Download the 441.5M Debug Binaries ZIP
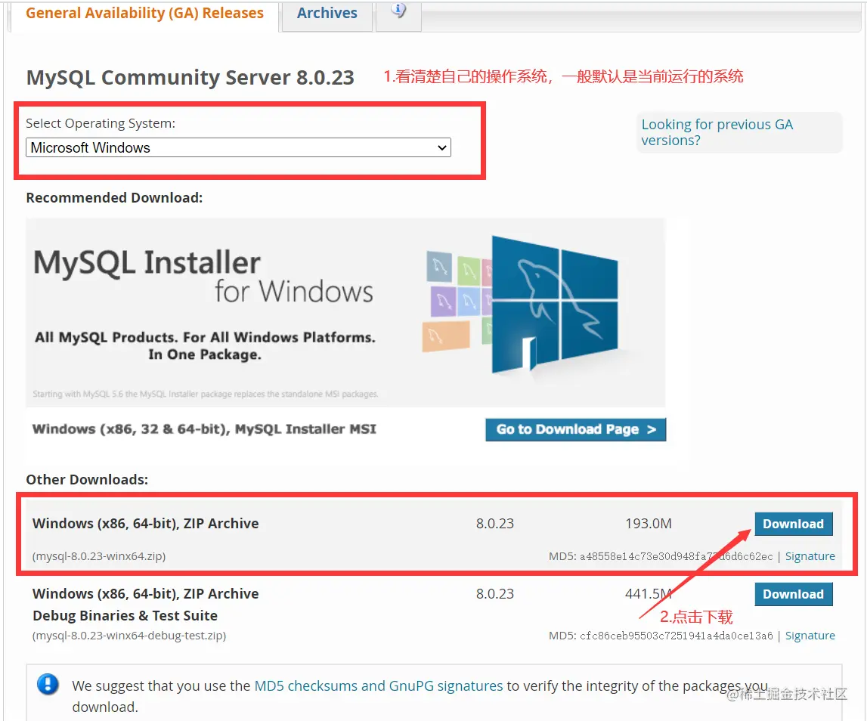Viewport: 867px width, 721px height. 793,594
